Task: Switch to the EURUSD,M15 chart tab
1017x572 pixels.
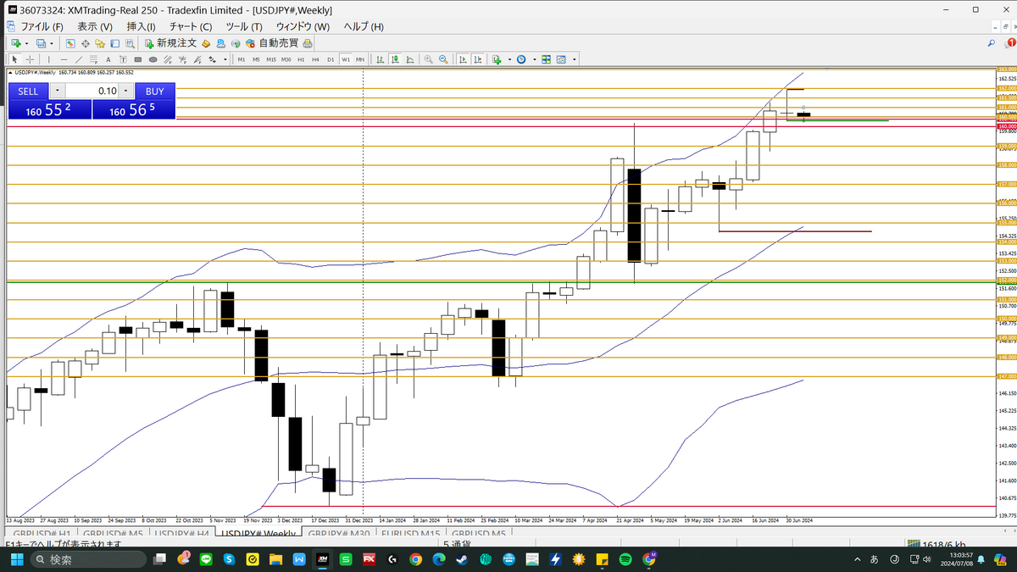Action: (x=411, y=534)
